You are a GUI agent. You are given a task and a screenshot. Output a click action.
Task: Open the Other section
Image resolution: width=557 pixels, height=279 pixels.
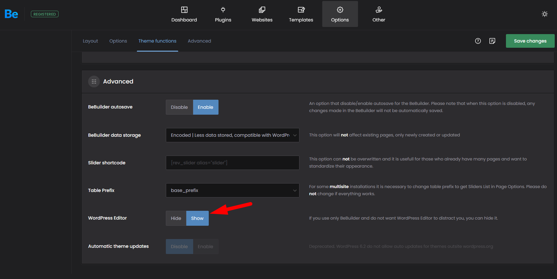click(x=379, y=14)
